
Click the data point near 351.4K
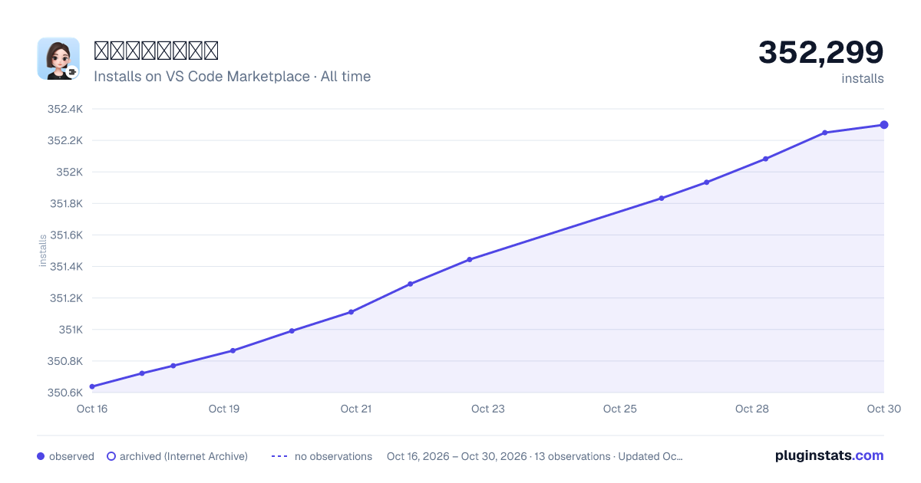coord(470,259)
